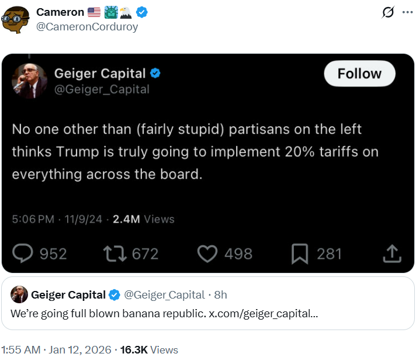Click Geiger Capital avatar in dark screenshot
416x364 pixels.
tap(29, 81)
